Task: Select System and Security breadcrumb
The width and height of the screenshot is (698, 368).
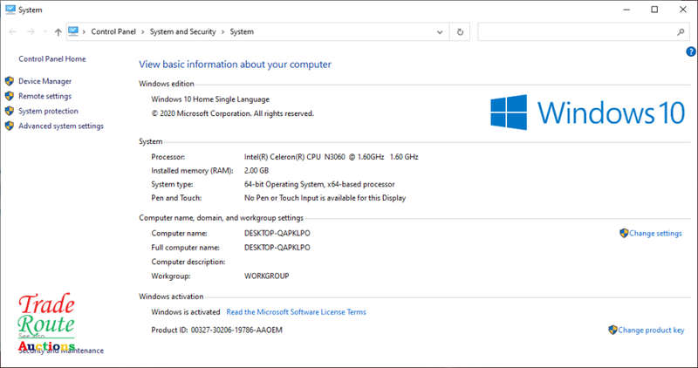Action: (182, 31)
